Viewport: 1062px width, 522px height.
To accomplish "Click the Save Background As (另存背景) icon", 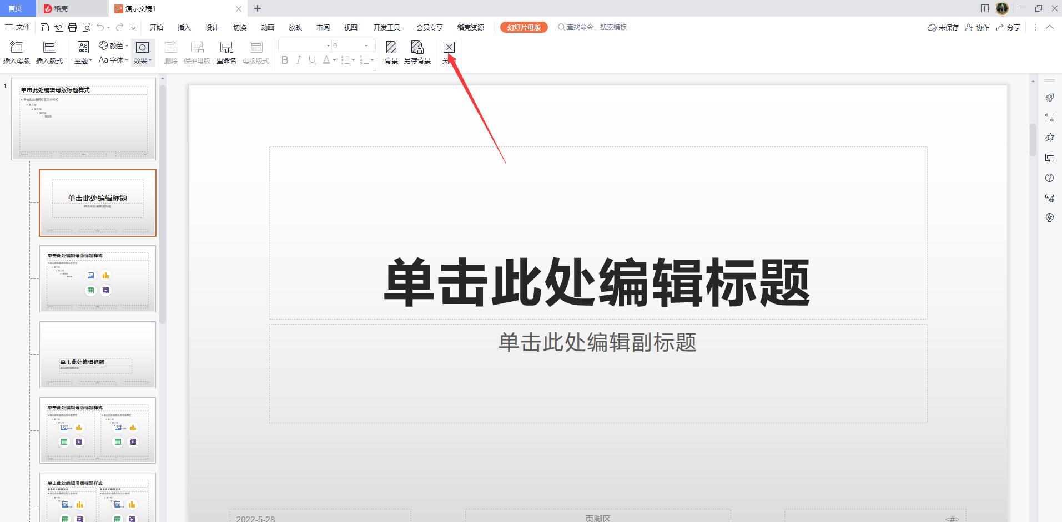I will tap(417, 53).
